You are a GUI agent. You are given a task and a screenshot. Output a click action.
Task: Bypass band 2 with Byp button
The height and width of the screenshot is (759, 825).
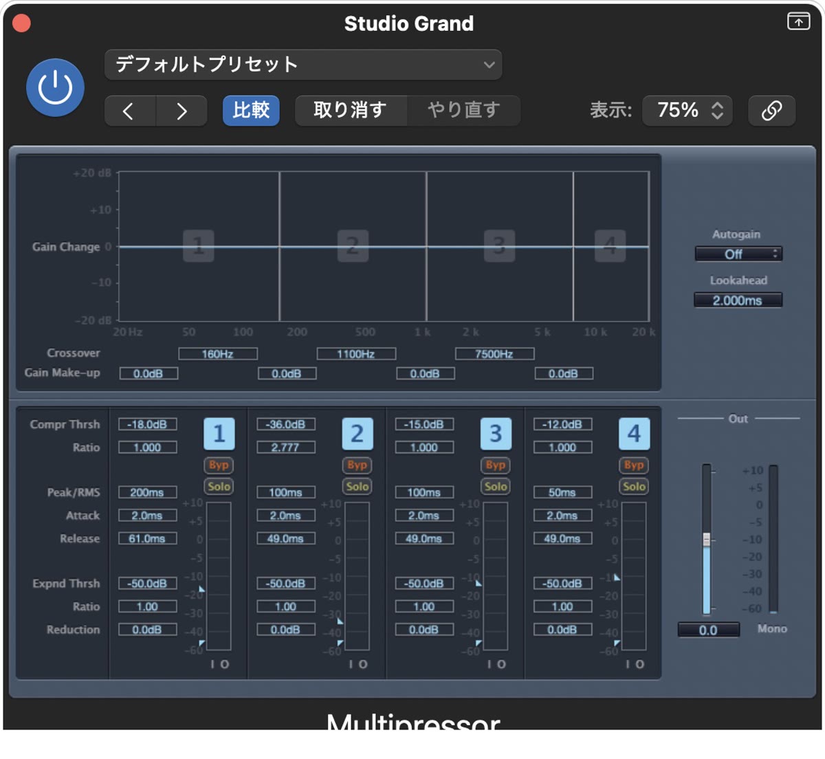(357, 465)
